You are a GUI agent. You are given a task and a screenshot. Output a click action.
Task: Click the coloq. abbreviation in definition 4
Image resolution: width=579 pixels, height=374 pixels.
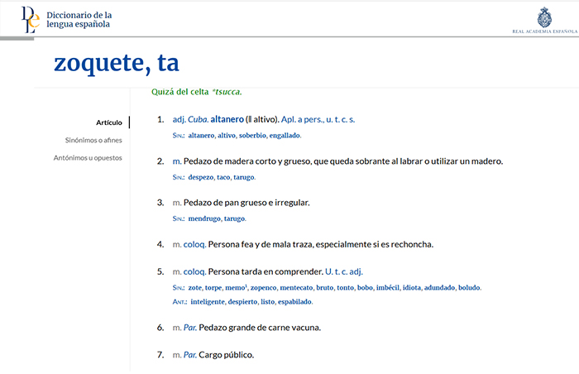click(x=194, y=244)
